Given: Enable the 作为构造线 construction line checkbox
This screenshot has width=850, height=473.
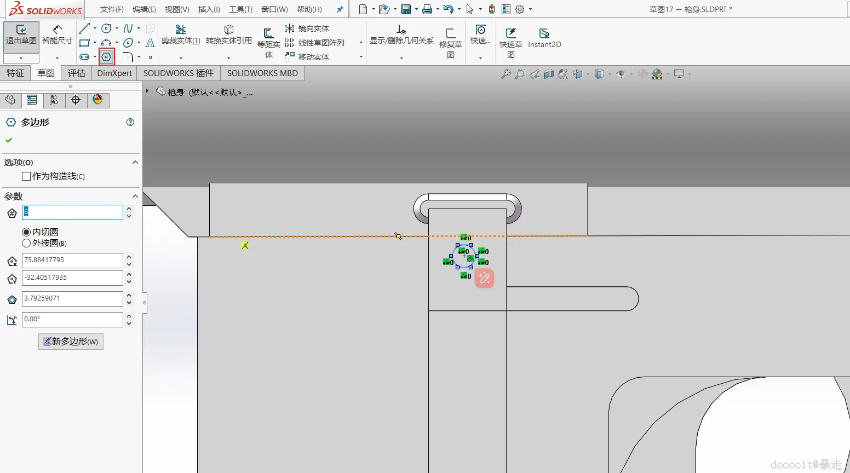Looking at the screenshot, I should coord(26,176).
